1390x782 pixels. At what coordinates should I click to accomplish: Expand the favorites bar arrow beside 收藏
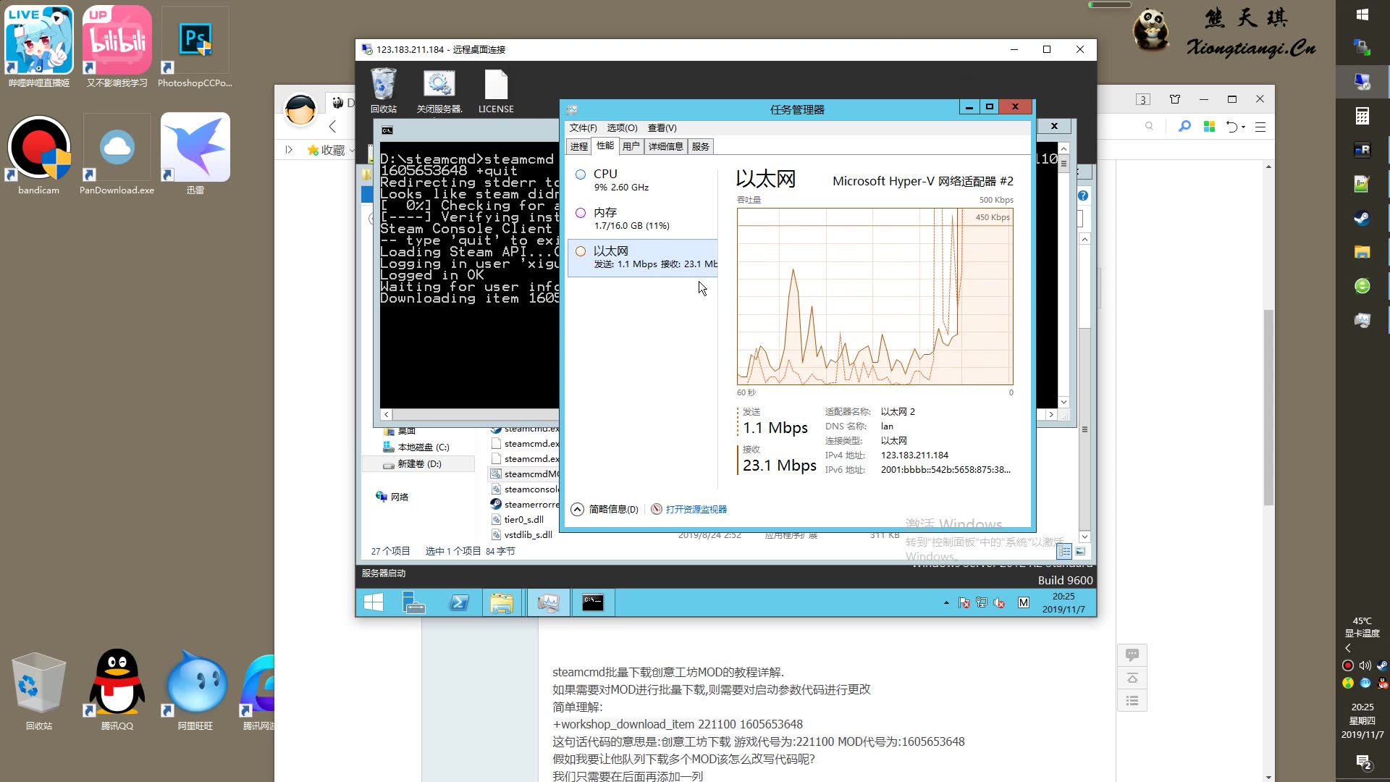pyautogui.click(x=289, y=150)
